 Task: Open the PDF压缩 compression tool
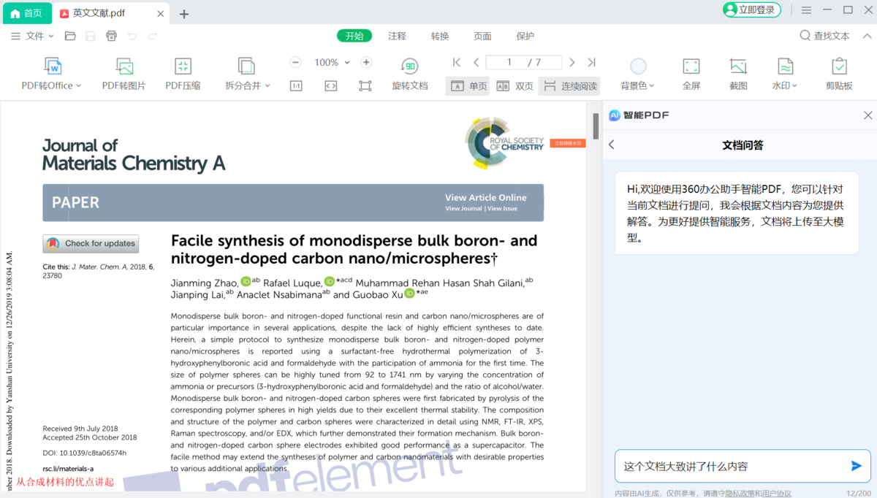tap(183, 74)
